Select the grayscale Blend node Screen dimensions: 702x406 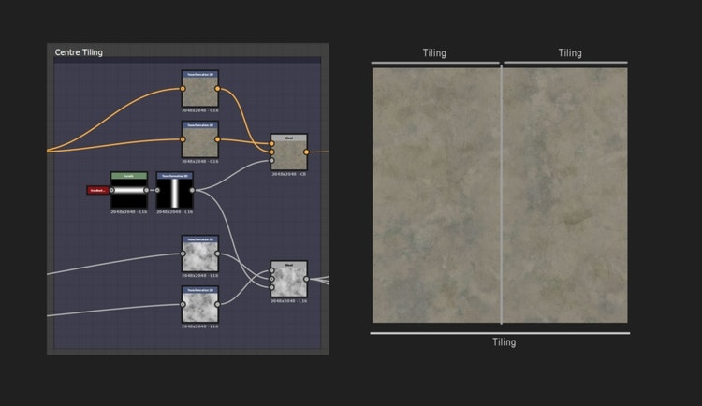point(289,279)
